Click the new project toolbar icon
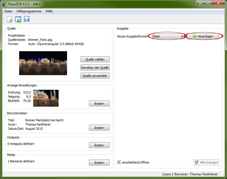This screenshot has height=179, width=227. pos(10,19)
